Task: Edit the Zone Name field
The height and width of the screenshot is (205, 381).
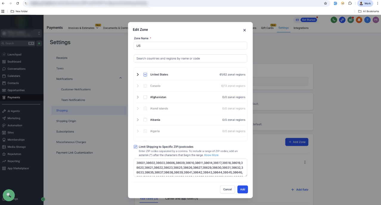Action: [x=190, y=46]
